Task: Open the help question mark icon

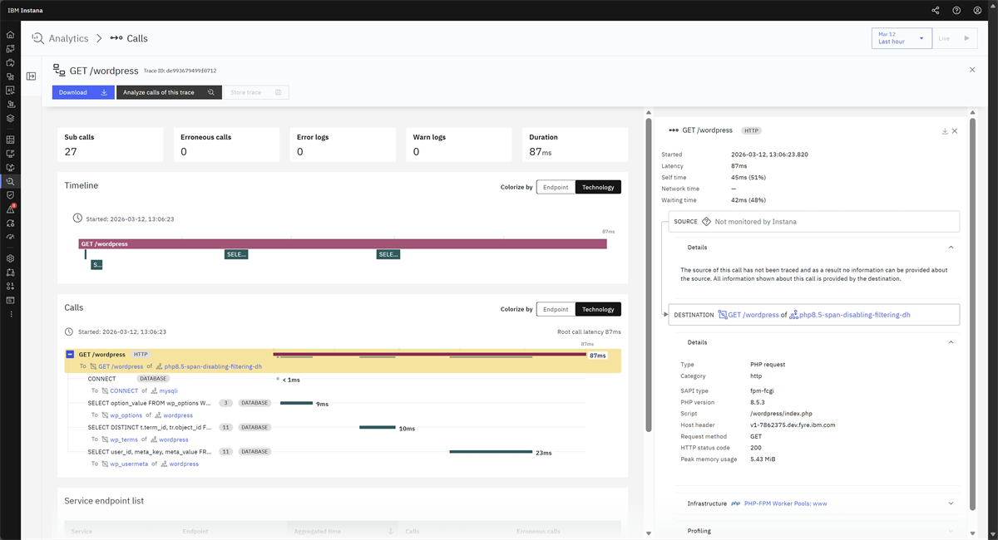Action: tap(956, 11)
